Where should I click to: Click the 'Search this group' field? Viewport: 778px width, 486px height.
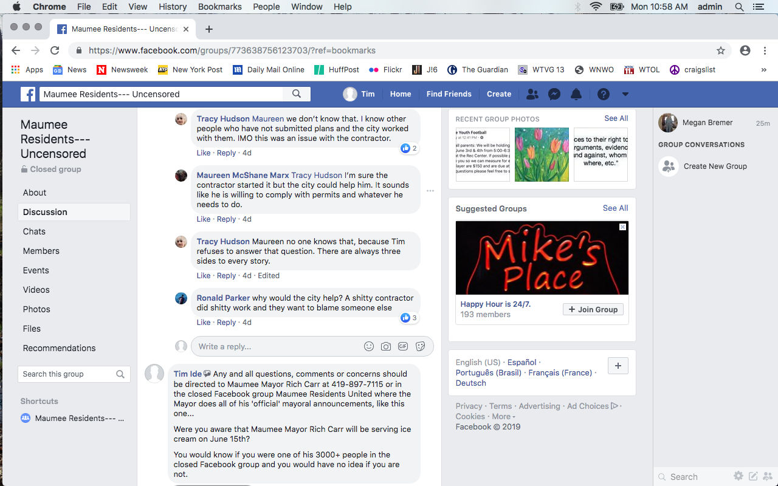click(x=67, y=374)
